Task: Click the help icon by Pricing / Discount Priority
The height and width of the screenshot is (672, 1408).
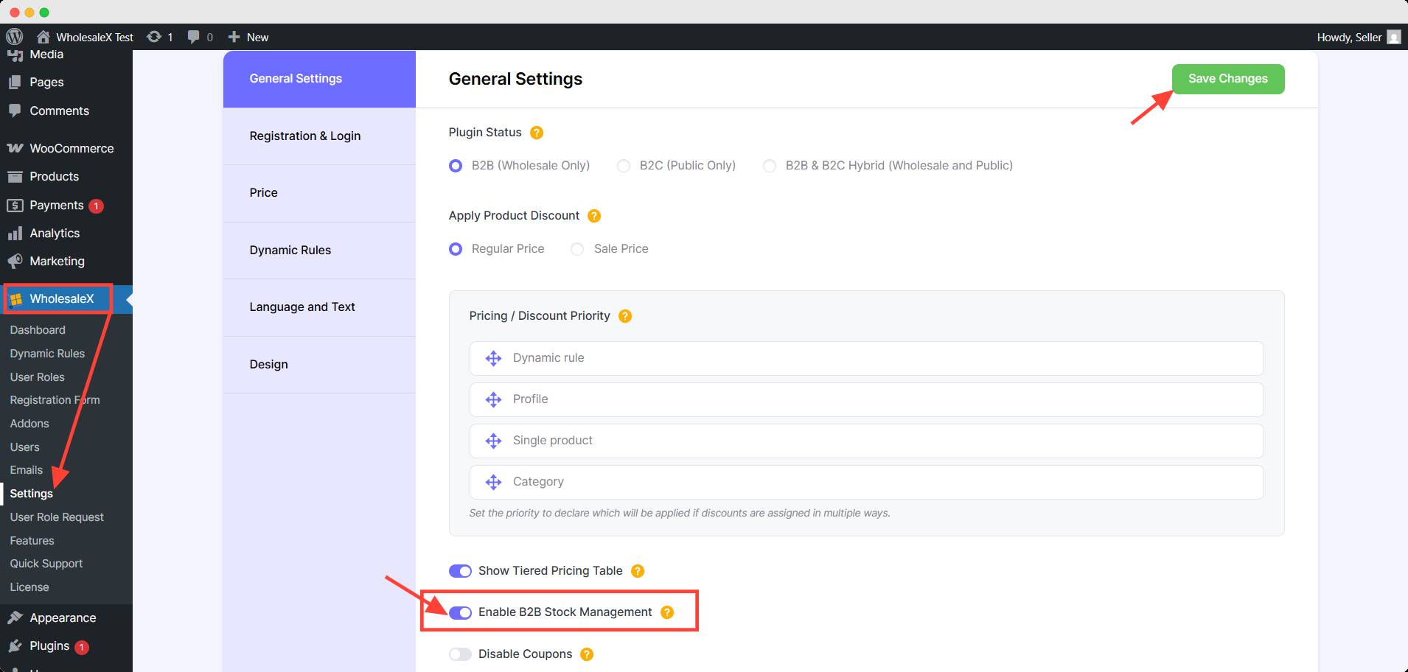Action: click(625, 316)
